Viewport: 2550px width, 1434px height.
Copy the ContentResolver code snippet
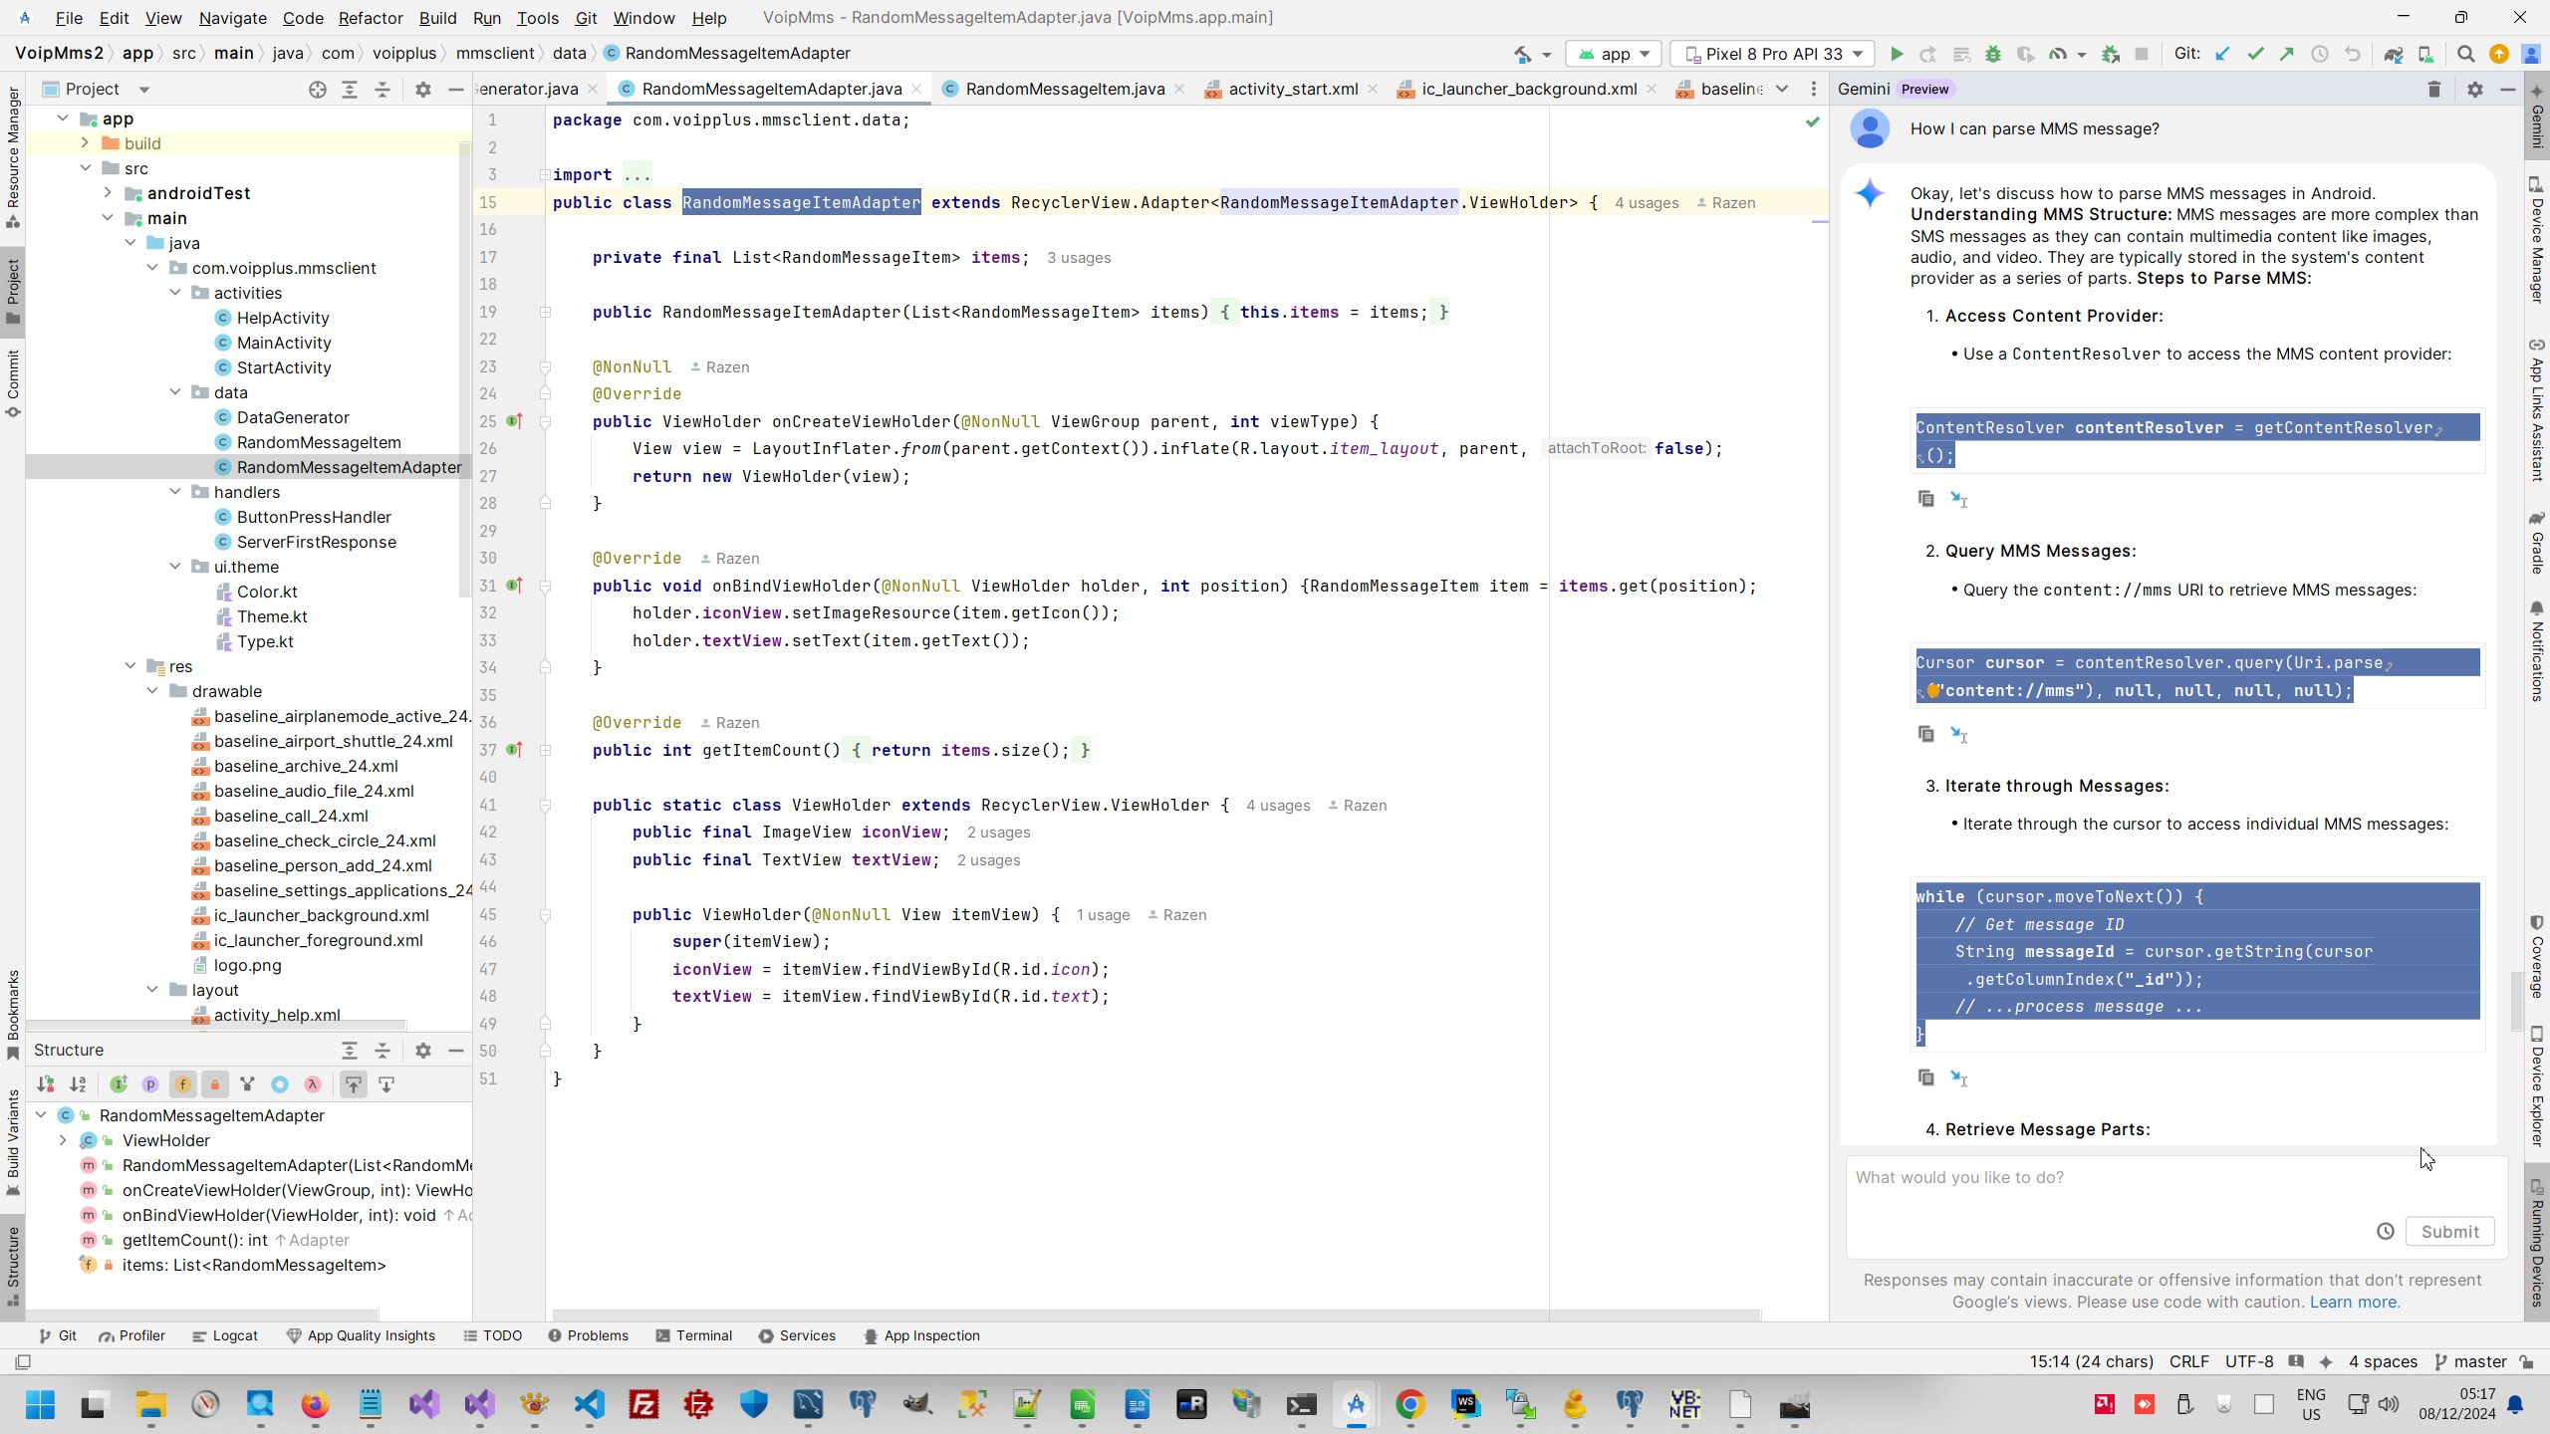click(x=1925, y=498)
